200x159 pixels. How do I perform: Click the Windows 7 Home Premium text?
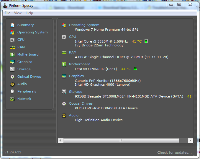(x=106, y=30)
